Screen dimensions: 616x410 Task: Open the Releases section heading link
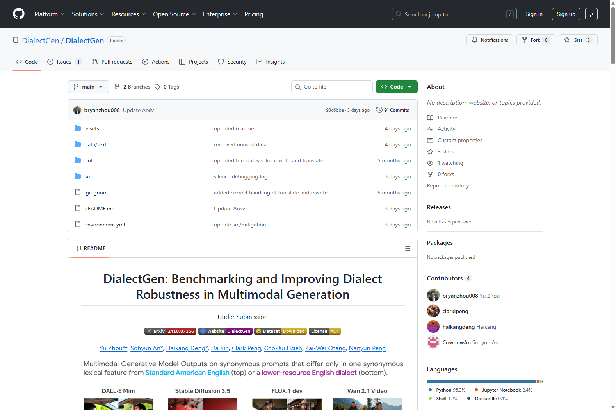[x=439, y=207]
